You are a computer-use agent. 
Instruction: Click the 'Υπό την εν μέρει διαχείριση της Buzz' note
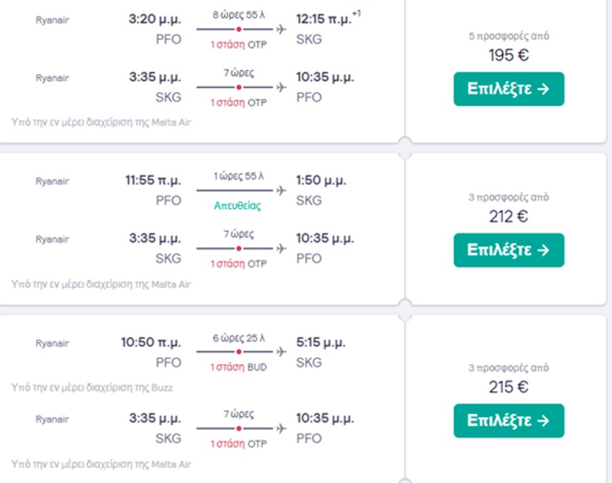pos(92,387)
